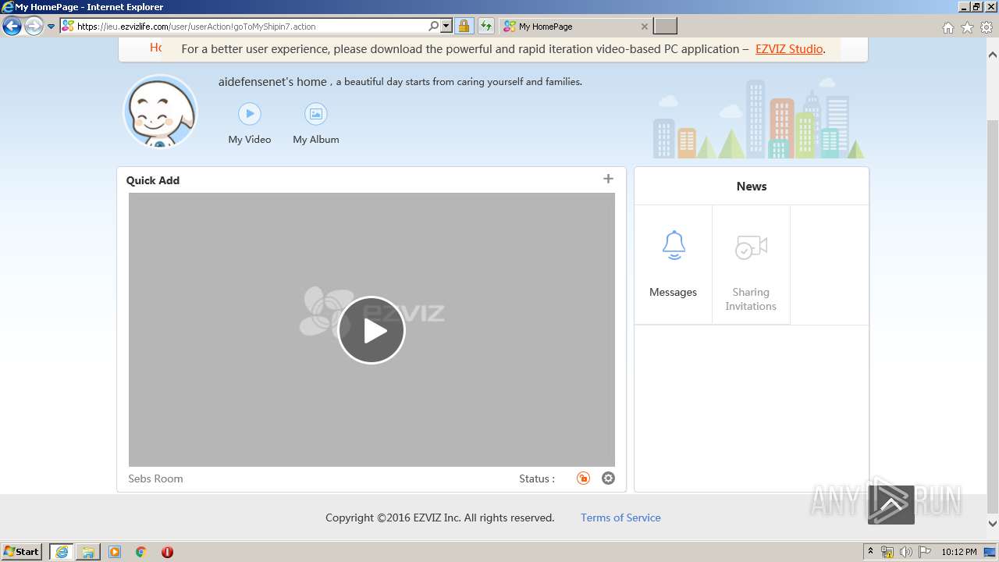Click the Sharing Invitations label
The height and width of the screenshot is (562, 999).
click(x=751, y=299)
